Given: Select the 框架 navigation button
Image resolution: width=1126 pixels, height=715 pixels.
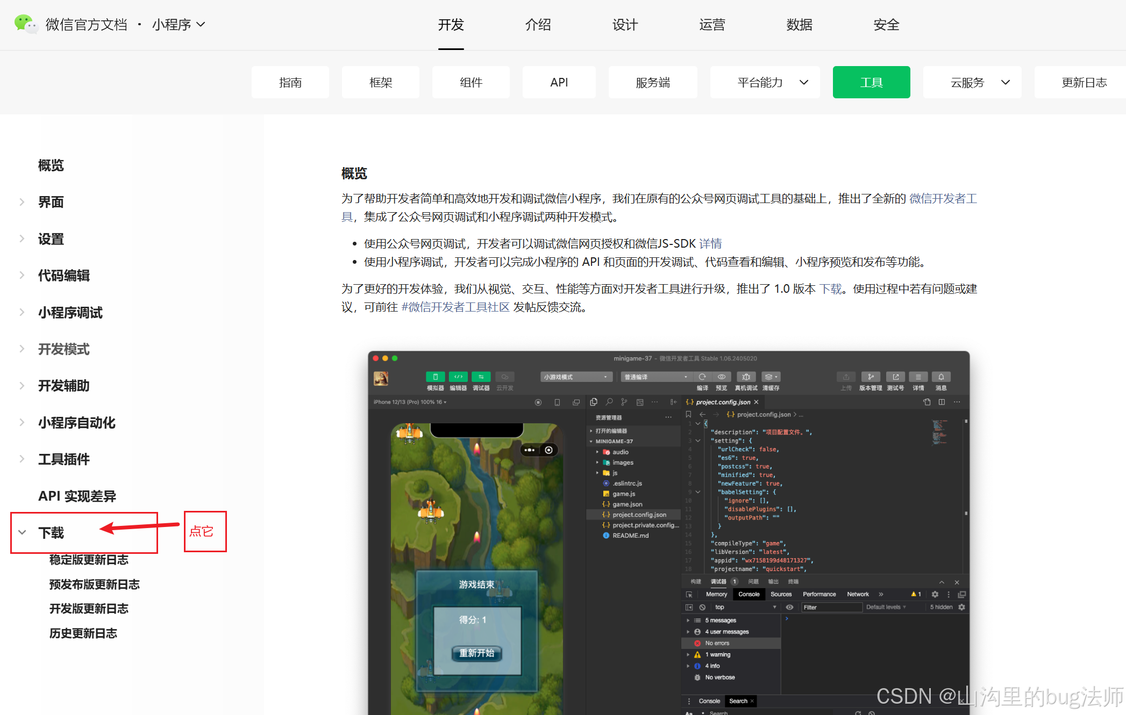Looking at the screenshot, I should (381, 82).
